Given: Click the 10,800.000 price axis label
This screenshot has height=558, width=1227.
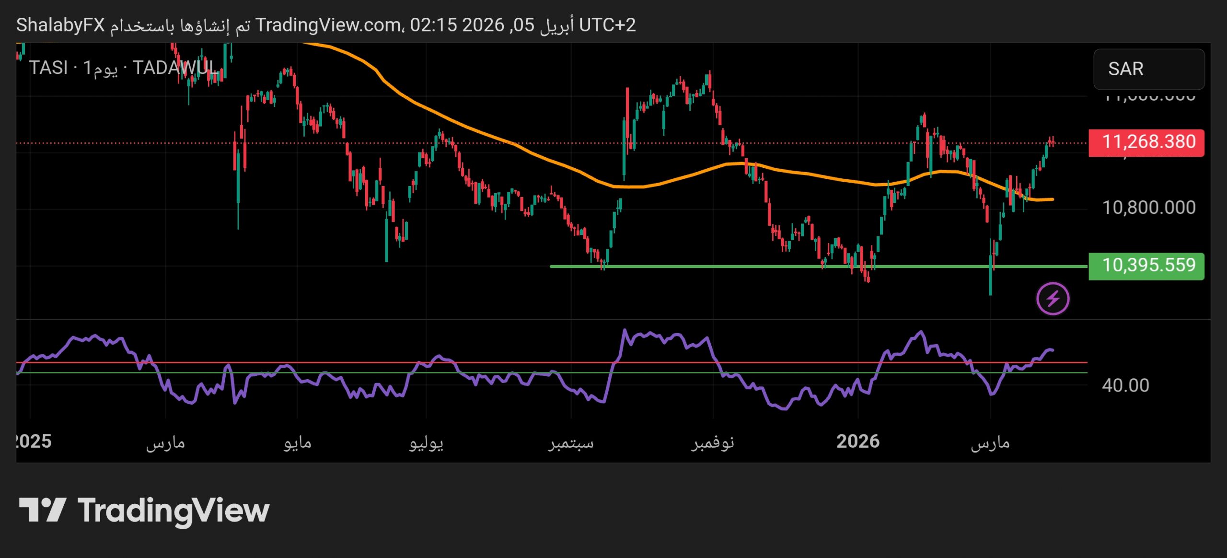Looking at the screenshot, I should click(1148, 208).
